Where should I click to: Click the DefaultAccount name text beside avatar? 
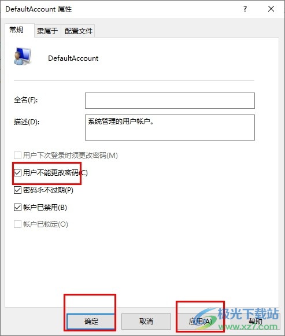[x=73, y=58]
